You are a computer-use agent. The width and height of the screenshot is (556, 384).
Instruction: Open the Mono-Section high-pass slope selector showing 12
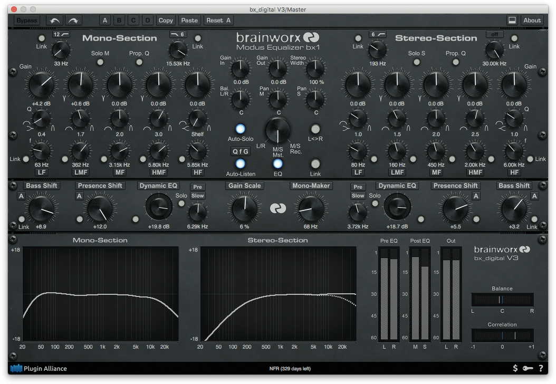[61, 34]
